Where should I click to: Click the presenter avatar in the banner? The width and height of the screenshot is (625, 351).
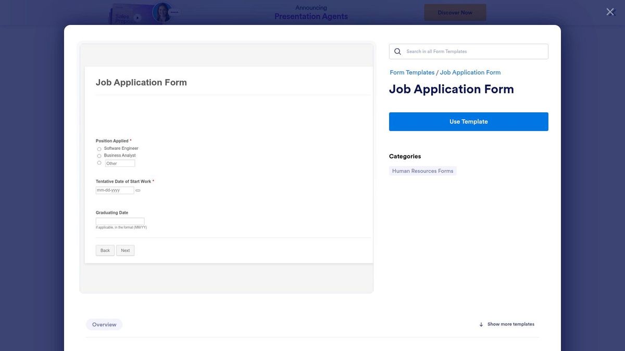pos(162,11)
